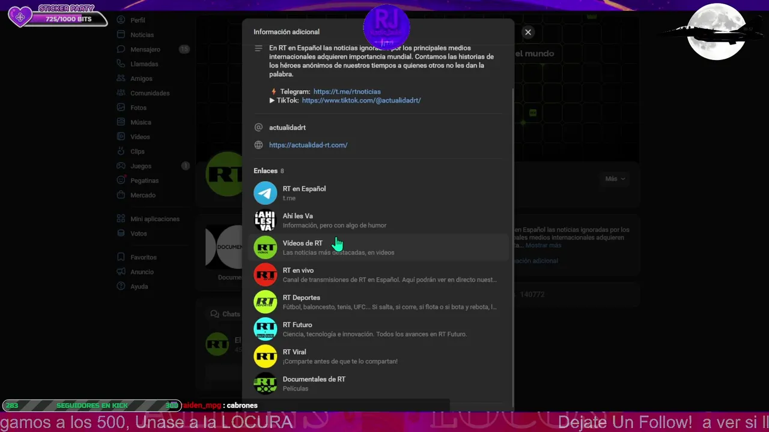Click the Documentales de RT logo
This screenshot has width=769, height=432.
click(x=265, y=383)
